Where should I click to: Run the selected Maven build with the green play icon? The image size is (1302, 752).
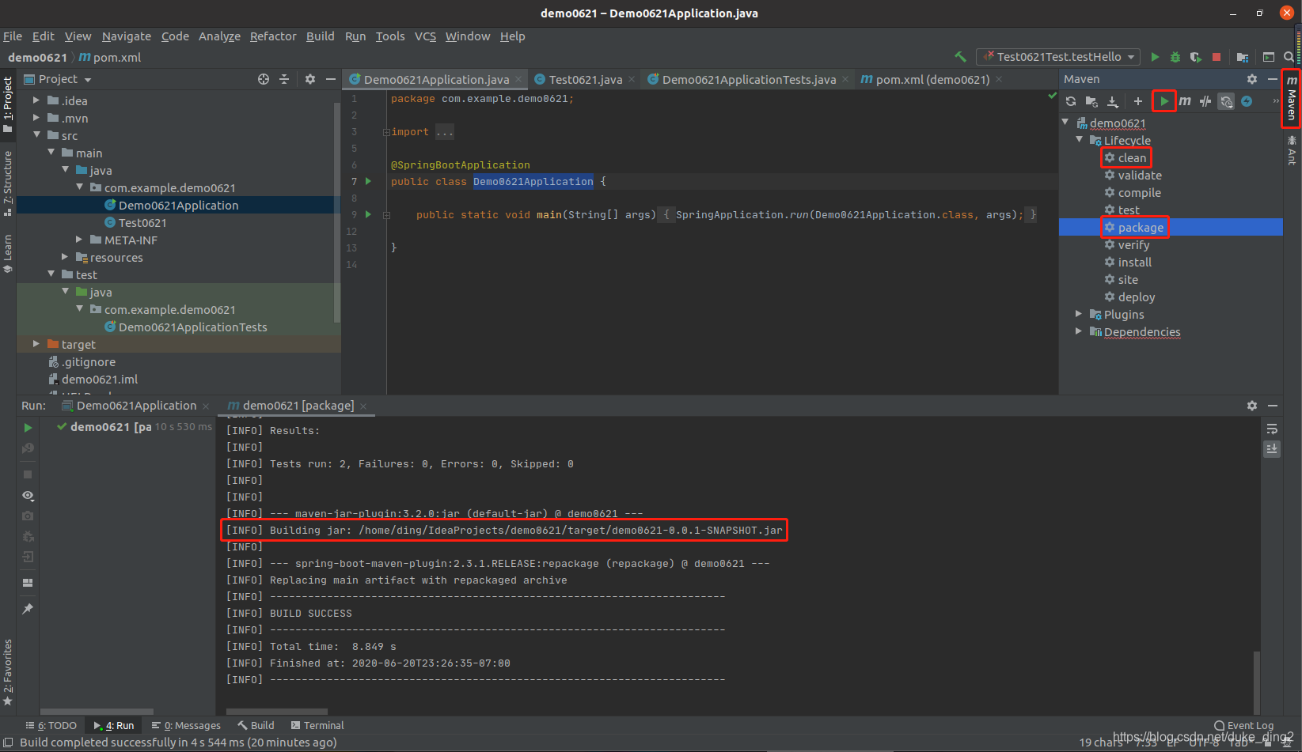(1164, 101)
